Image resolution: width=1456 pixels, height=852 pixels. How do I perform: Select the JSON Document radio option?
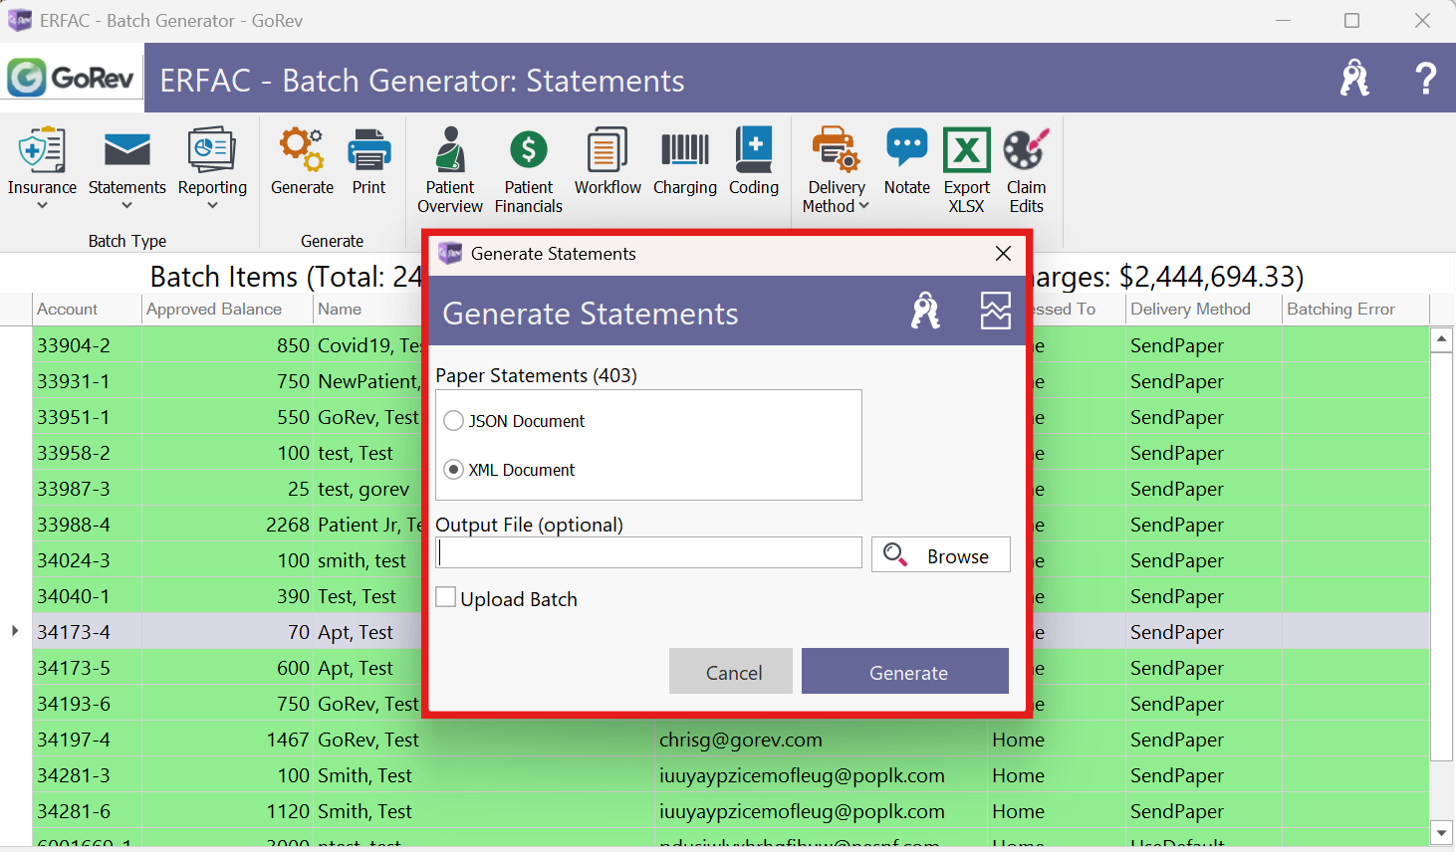point(454,421)
